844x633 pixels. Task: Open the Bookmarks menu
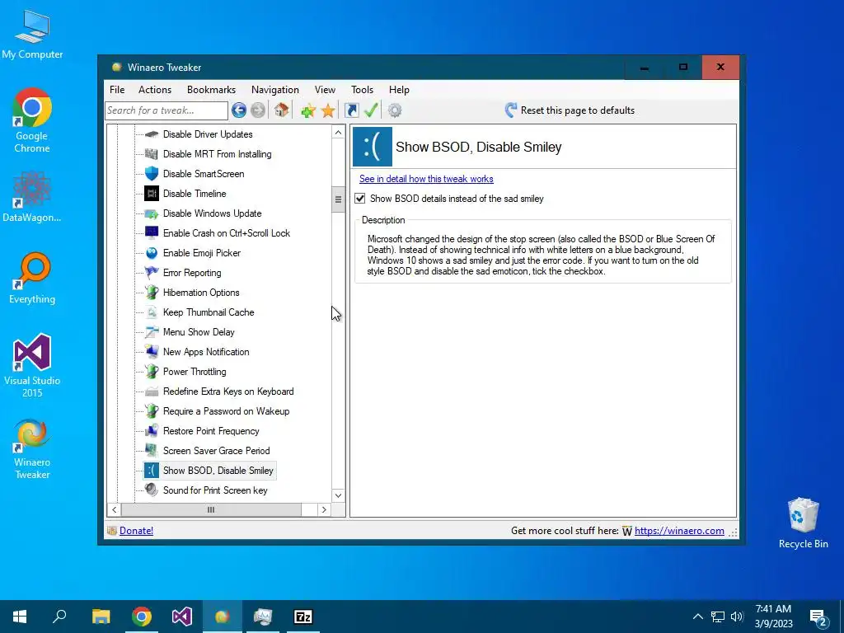tap(211, 90)
